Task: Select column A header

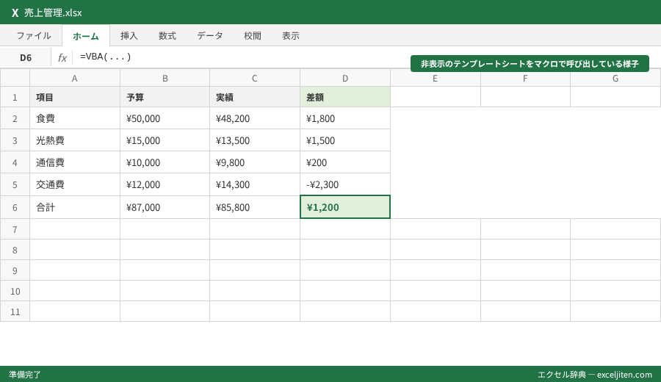Action: point(75,78)
